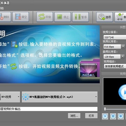This screenshot has height=126, width=126.
Task: Click the output folder path field
Action: [x=49, y=109]
